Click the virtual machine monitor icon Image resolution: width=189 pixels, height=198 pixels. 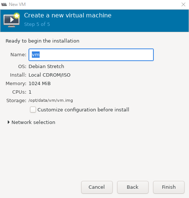[11, 20]
